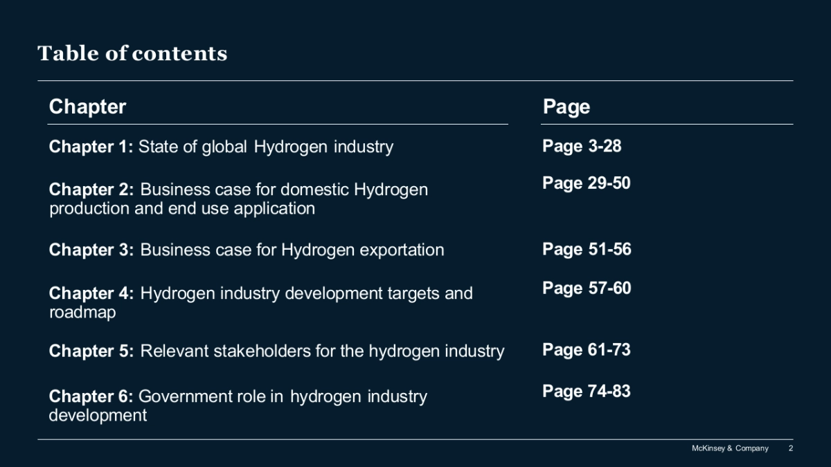831x467 pixels.
Task: Click the 'Page 57-60' reference
Action: tap(587, 288)
